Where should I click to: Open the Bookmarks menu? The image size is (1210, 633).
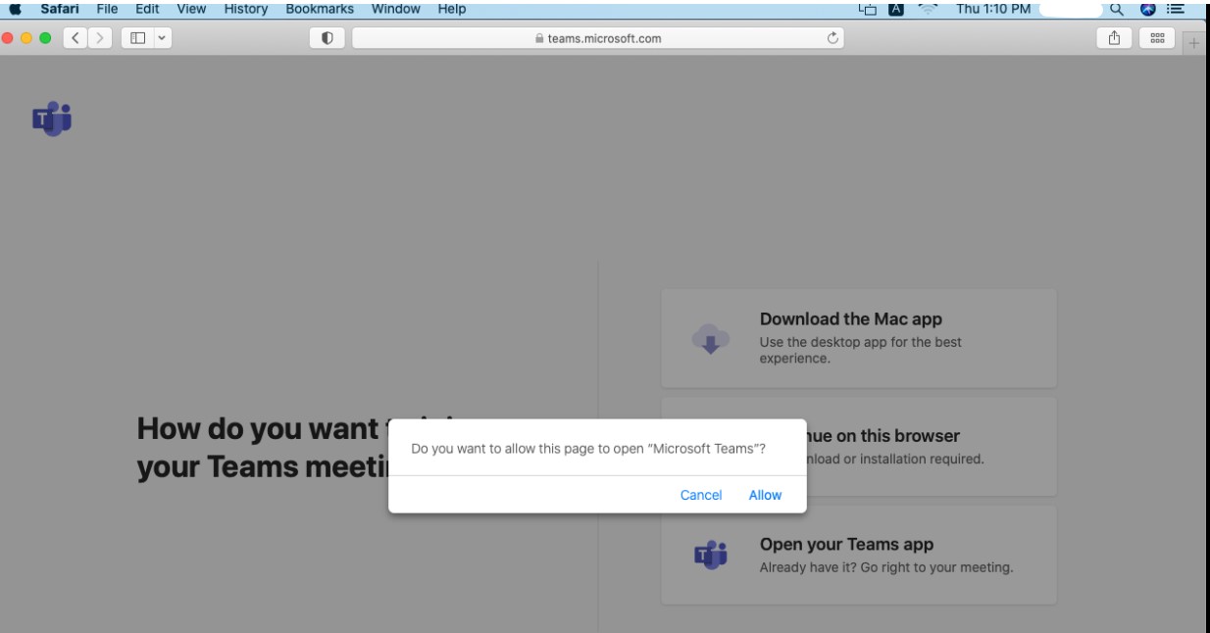320,9
